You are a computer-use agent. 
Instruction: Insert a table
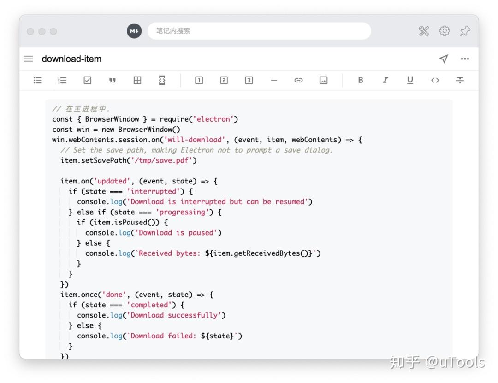pyautogui.click(x=137, y=80)
